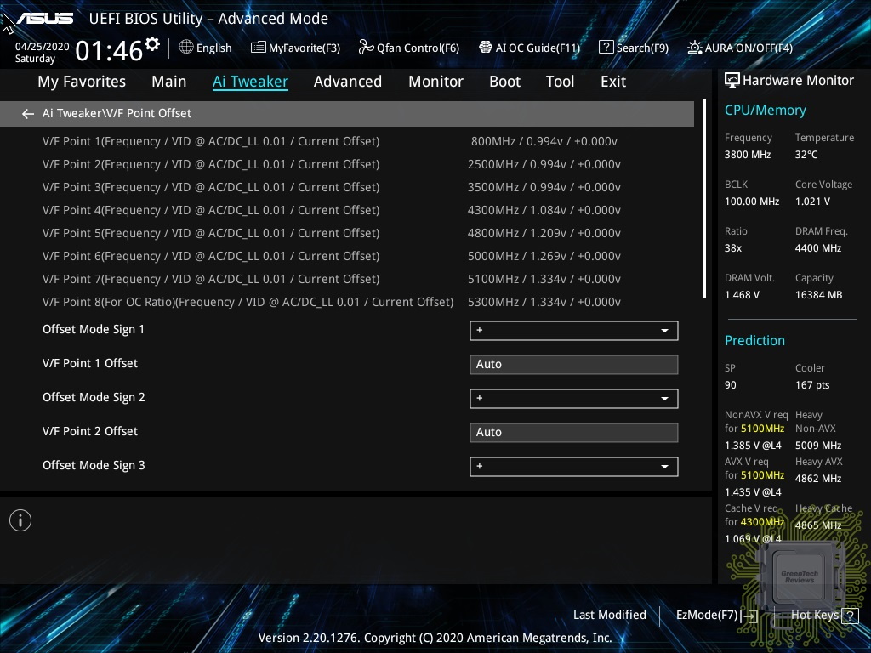Go to the Advanced tab
This screenshot has height=653, width=871.
[348, 82]
